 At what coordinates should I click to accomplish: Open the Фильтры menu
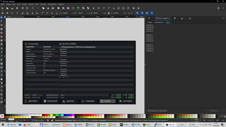click(x=43, y=4)
